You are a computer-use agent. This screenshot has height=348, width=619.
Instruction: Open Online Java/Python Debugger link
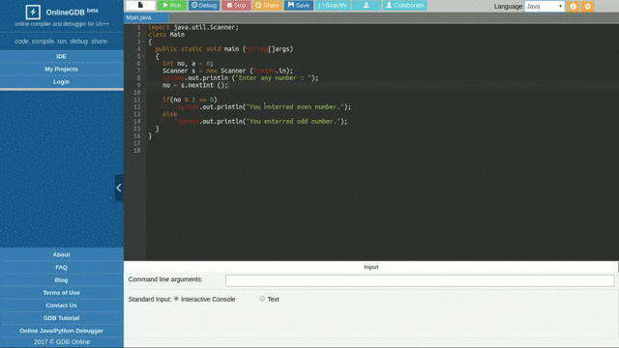[x=61, y=331]
